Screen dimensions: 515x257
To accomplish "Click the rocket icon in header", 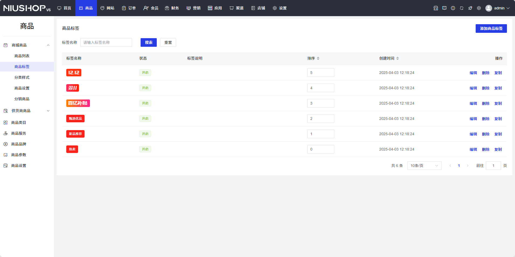I will (470, 8).
